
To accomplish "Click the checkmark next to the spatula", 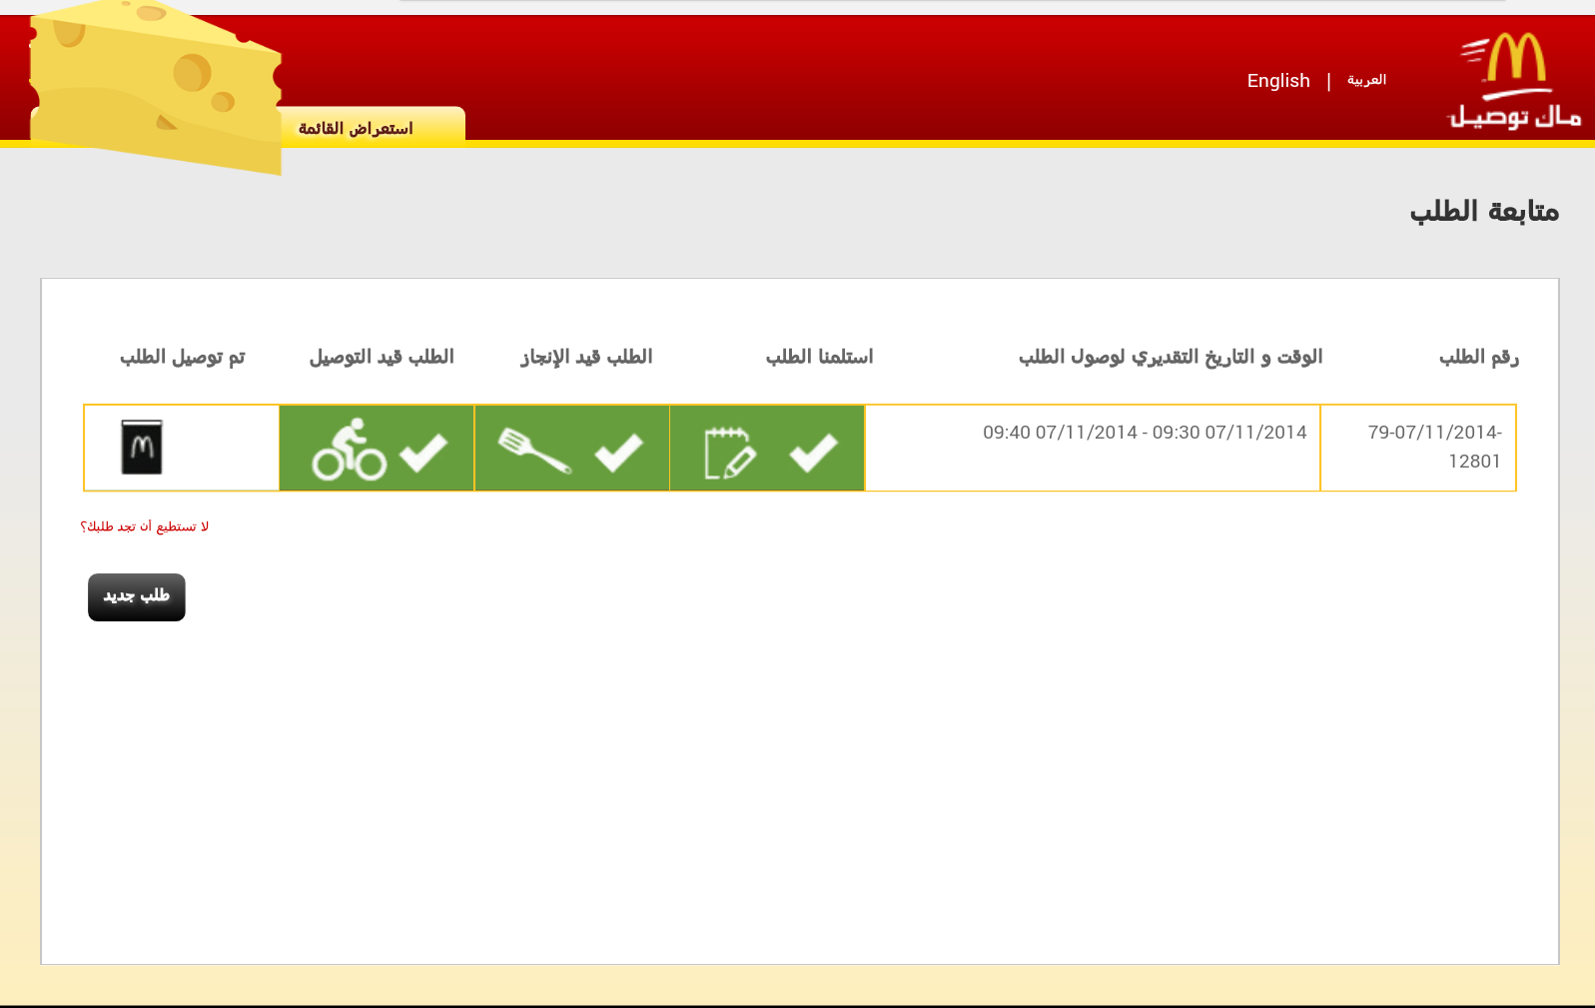I will point(618,452).
